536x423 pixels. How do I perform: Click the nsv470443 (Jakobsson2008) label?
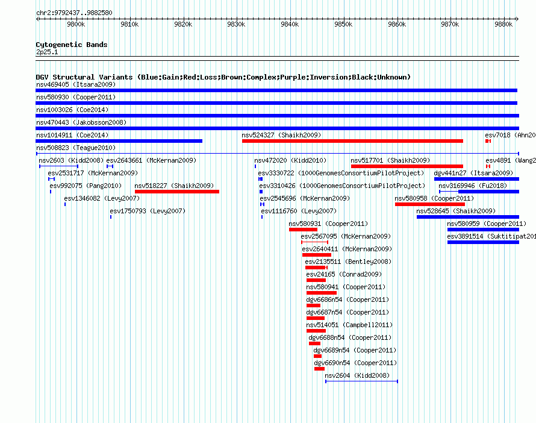point(81,122)
